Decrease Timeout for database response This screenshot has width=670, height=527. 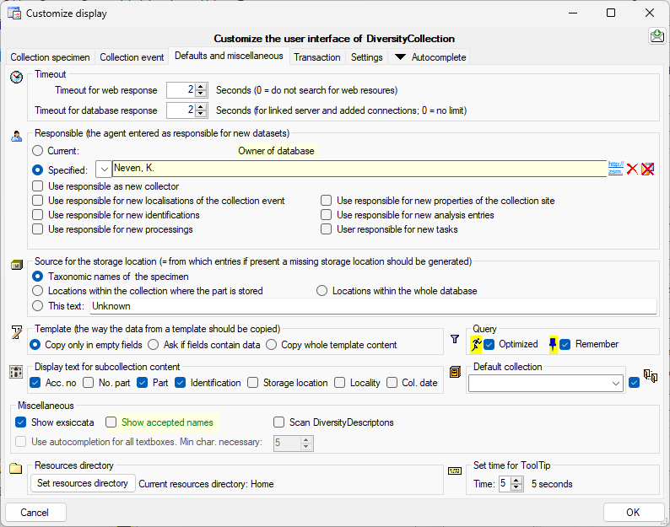[x=201, y=114]
